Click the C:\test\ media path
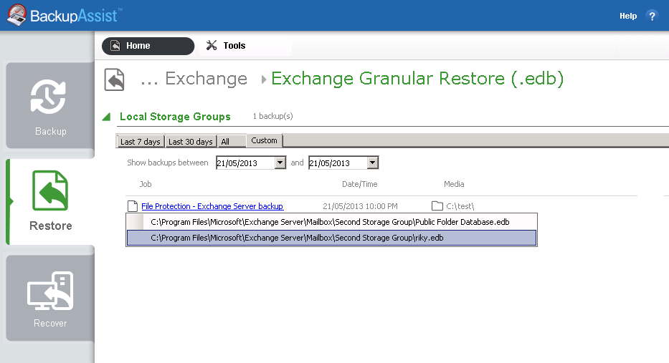Screen dimensions: 669x363 (460, 206)
